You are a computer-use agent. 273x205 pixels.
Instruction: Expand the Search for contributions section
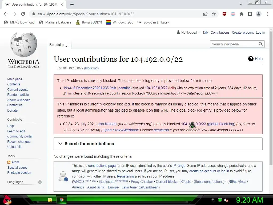pyautogui.click(x=158, y=144)
